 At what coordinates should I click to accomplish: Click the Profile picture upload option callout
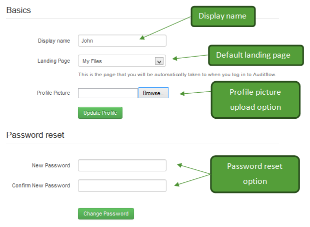tap(255, 100)
